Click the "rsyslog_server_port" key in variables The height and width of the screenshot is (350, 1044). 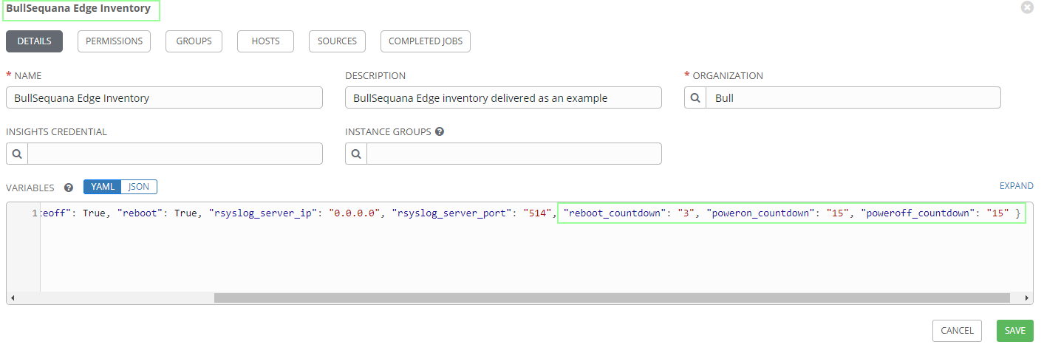[451, 213]
